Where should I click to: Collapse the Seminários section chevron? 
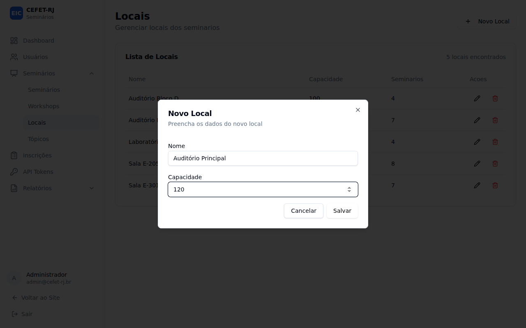click(x=92, y=73)
